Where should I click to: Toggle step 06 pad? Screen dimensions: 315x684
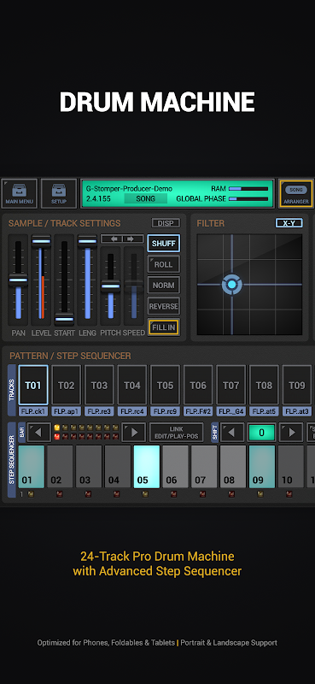click(x=176, y=466)
